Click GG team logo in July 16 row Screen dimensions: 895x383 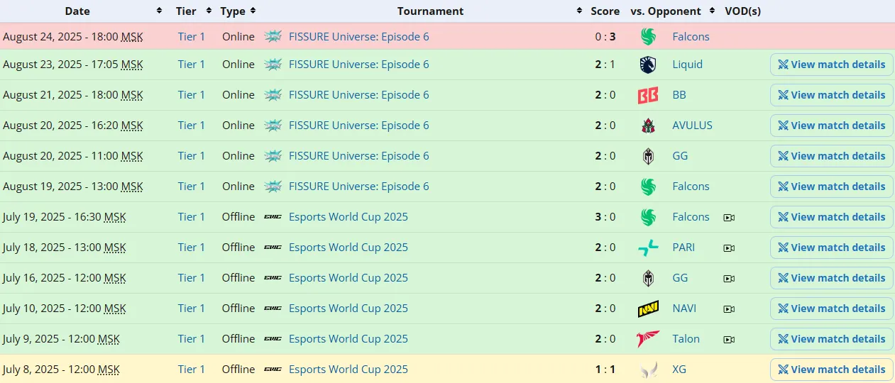coord(648,278)
